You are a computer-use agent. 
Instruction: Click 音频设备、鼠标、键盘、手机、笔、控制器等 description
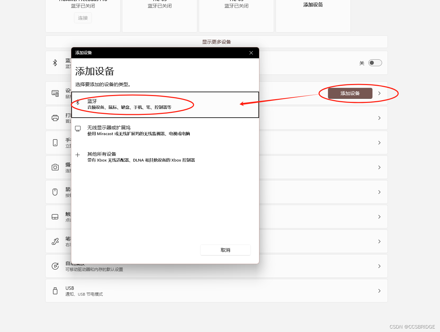(x=129, y=107)
